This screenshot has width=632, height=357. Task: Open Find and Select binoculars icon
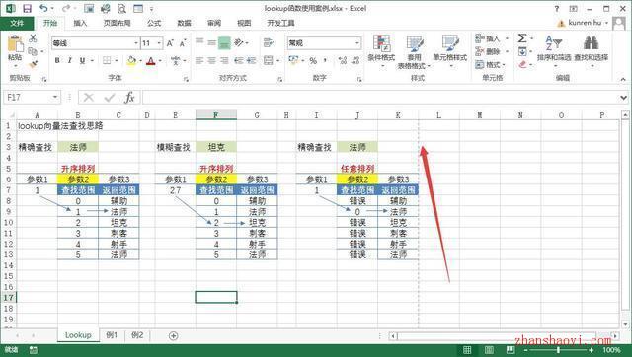[591, 43]
